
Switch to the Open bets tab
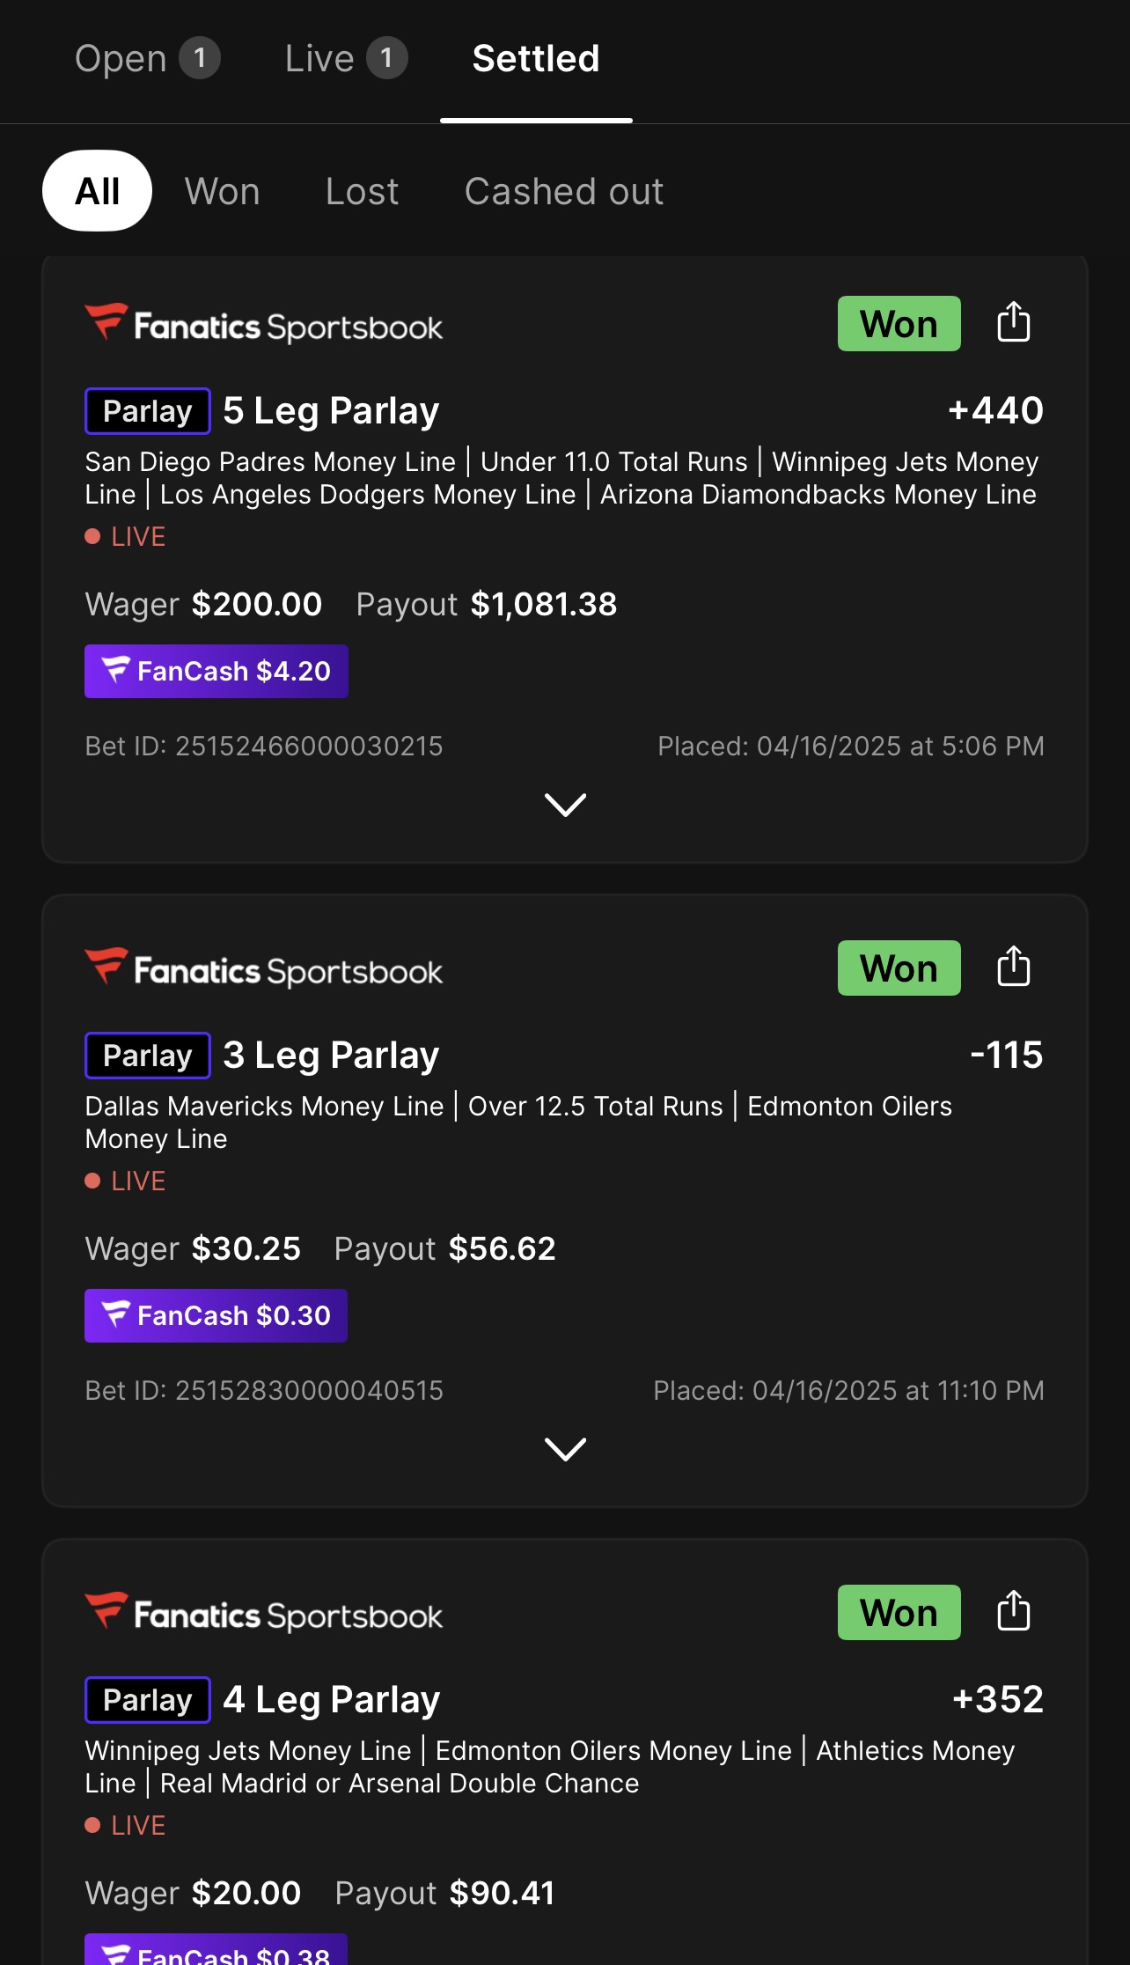(x=146, y=59)
